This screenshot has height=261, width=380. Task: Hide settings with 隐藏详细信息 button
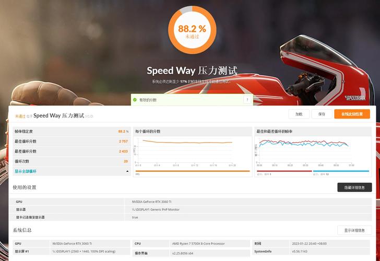pos(354,187)
